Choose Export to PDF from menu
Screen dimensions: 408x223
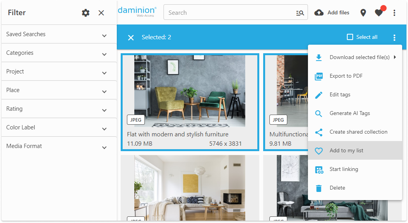pyautogui.click(x=355, y=76)
